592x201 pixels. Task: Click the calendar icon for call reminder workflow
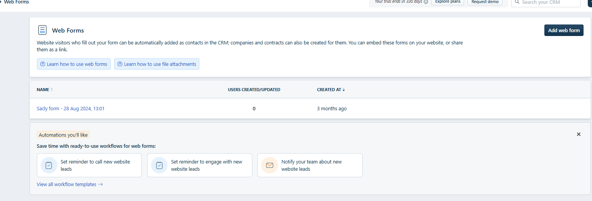point(49,165)
